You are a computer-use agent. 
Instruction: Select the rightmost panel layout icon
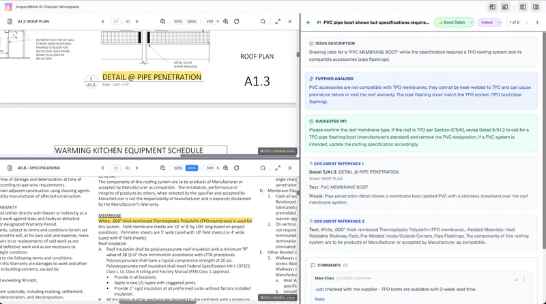click(x=536, y=7)
